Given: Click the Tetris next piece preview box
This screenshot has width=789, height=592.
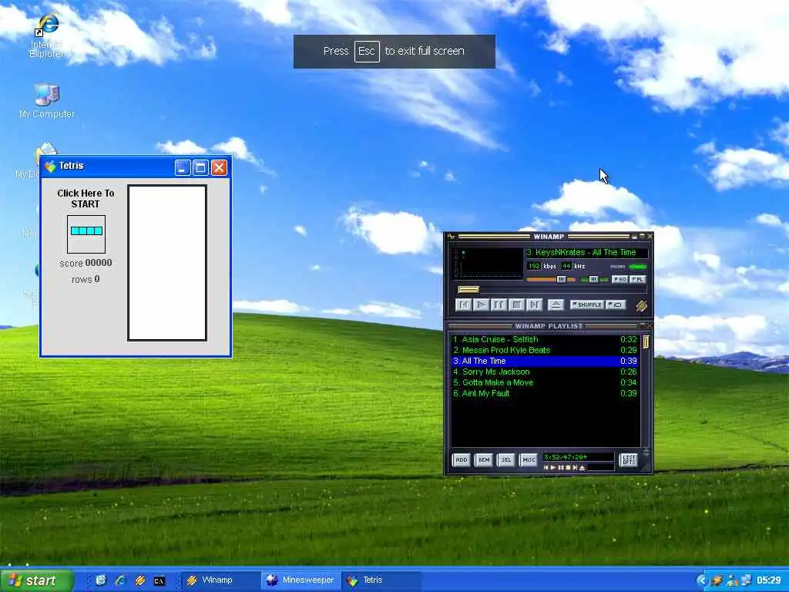Looking at the screenshot, I should [86, 234].
